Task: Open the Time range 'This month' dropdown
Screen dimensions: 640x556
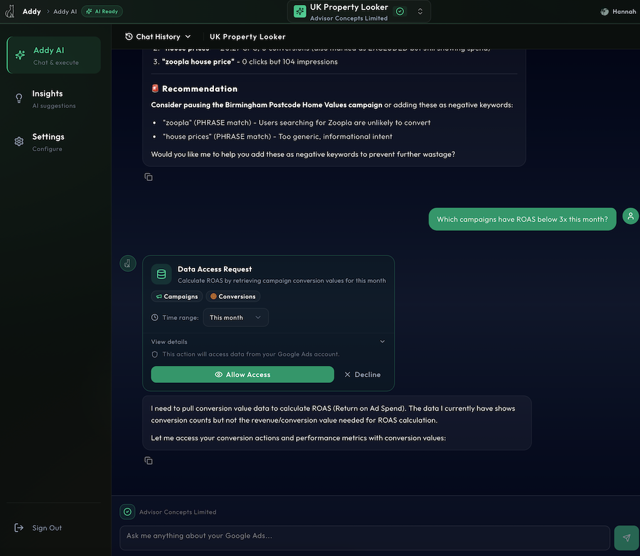Action: tap(235, 318)
